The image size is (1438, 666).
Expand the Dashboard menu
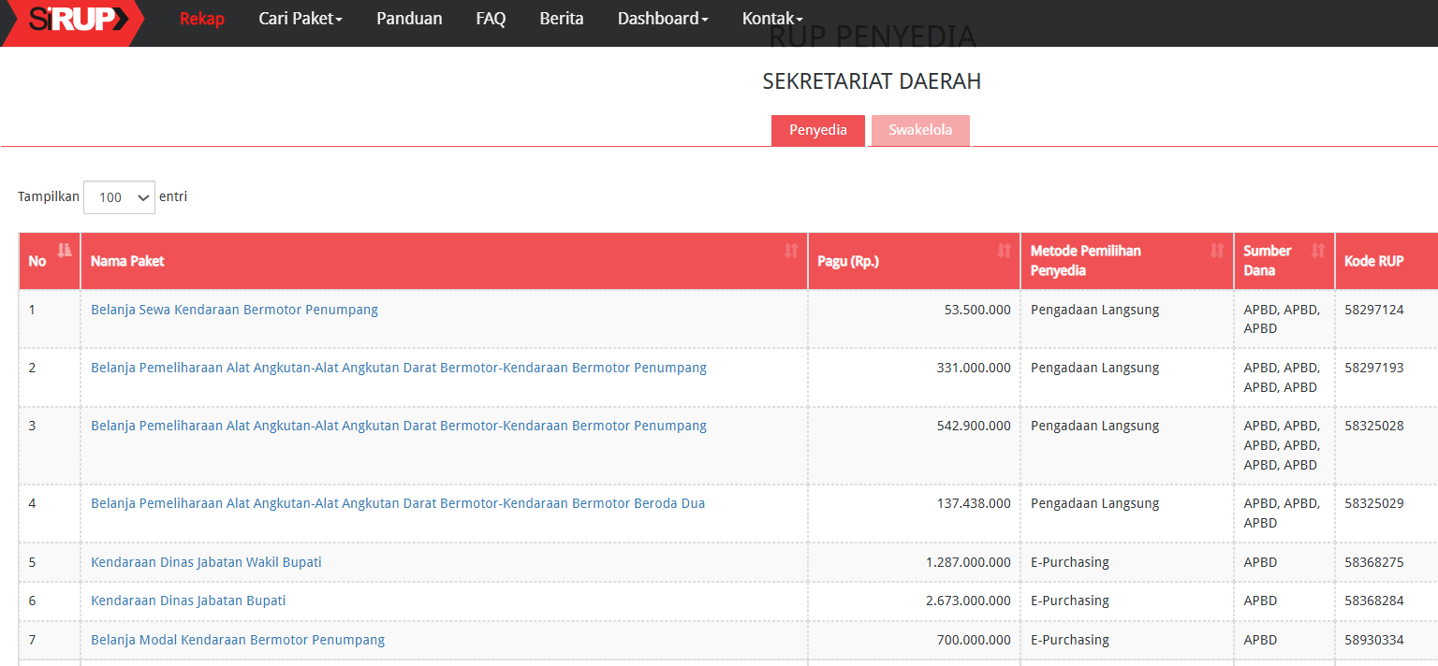[663, 19]
